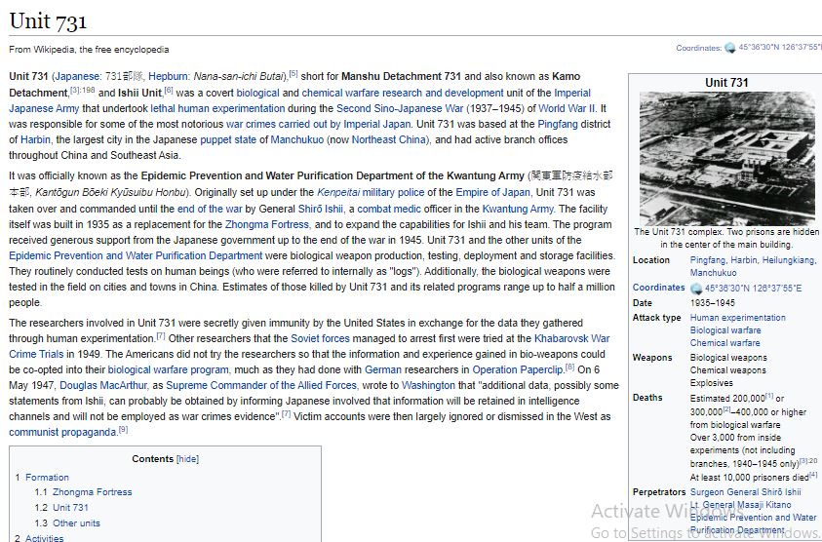Collapse contents with the hide toggle
The height and width of the screenshot is (542, 822).
187,459
